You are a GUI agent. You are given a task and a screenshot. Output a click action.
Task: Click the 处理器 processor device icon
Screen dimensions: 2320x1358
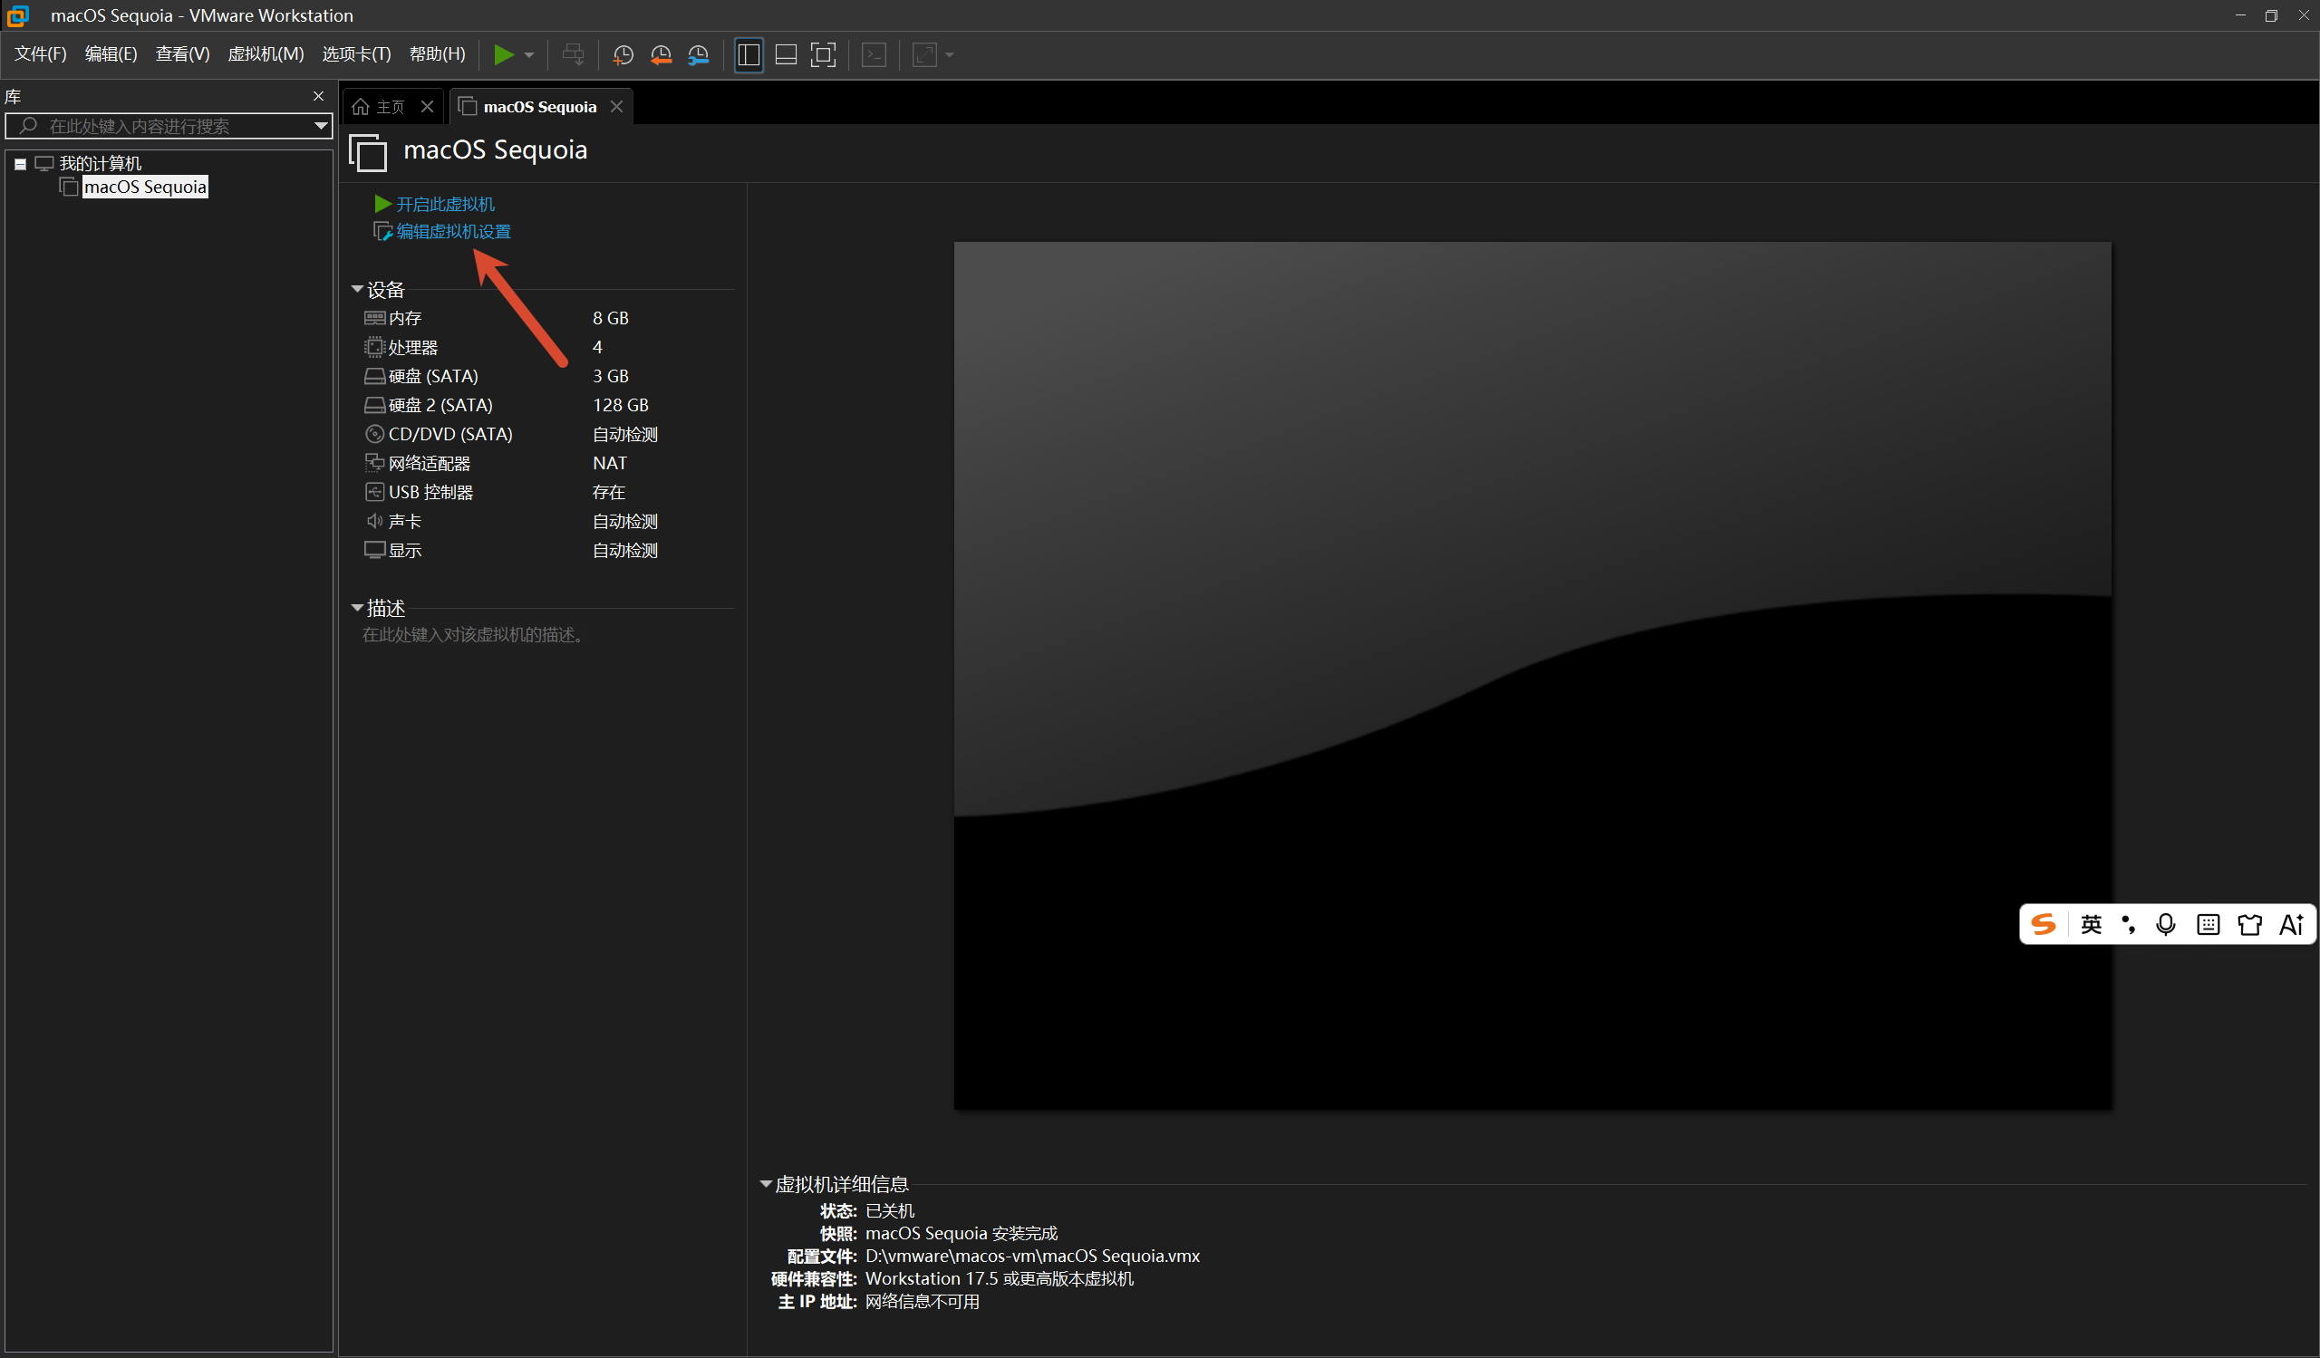[x=374, y=348]
